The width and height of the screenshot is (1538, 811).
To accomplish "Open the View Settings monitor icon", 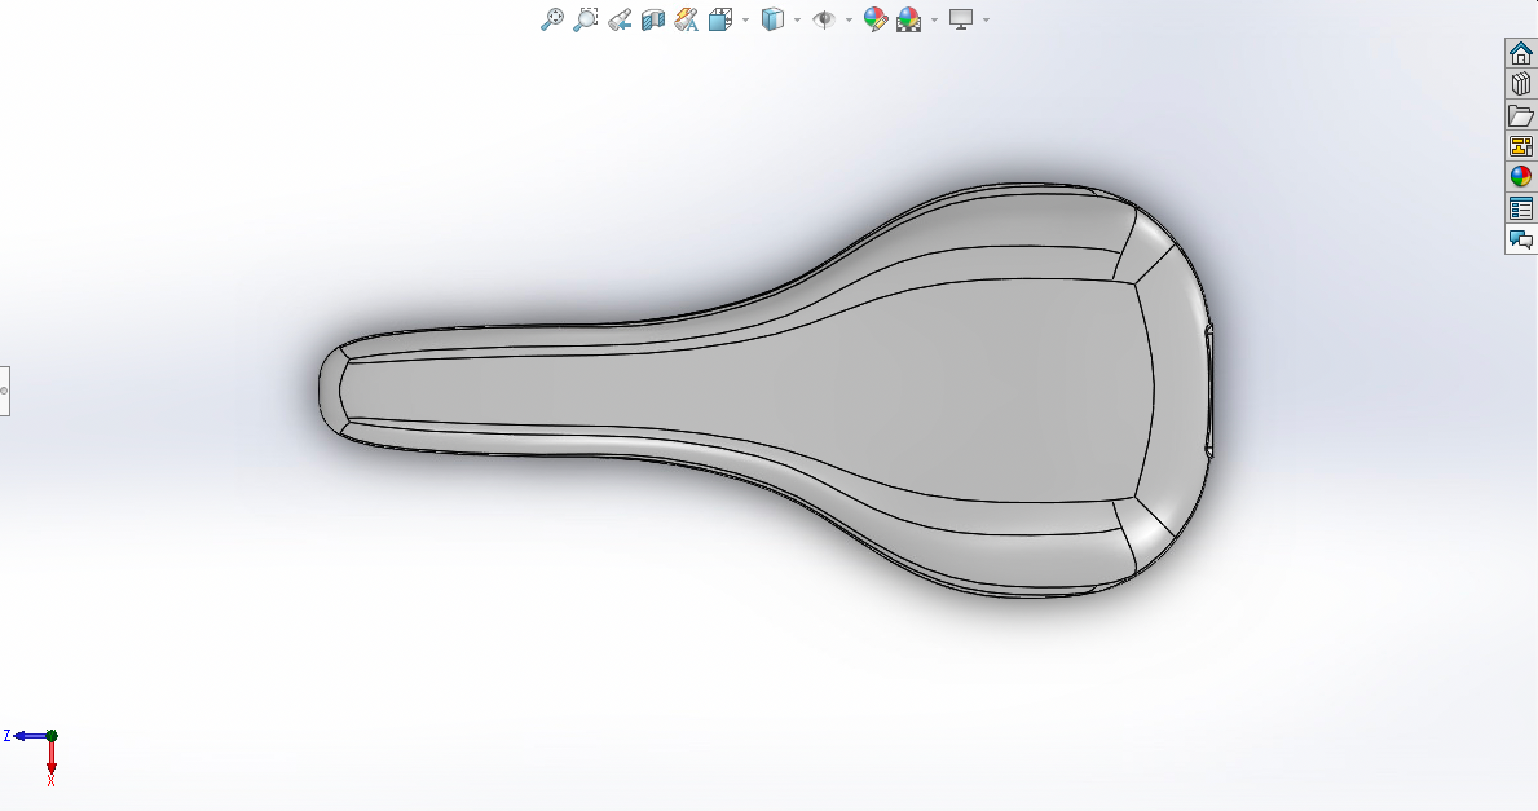I will 961,19.
